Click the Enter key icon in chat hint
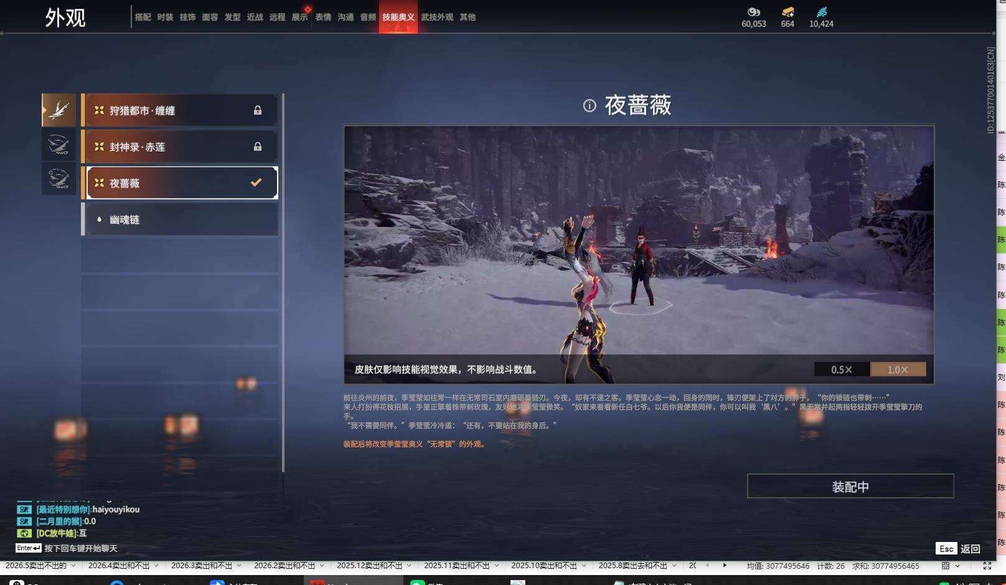Image resolution: width=1006 pixels, height=585 pixels. [29, 548]
